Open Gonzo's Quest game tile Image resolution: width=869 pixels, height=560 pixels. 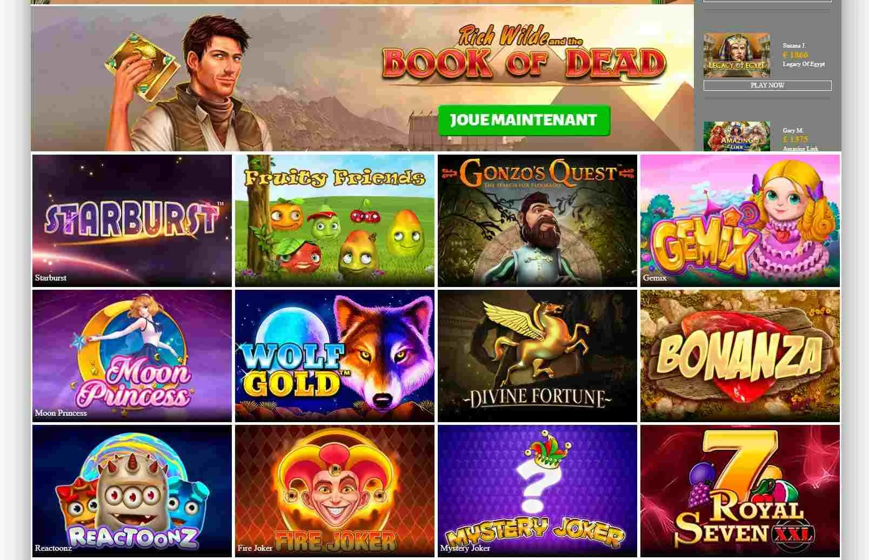point(537,221)
